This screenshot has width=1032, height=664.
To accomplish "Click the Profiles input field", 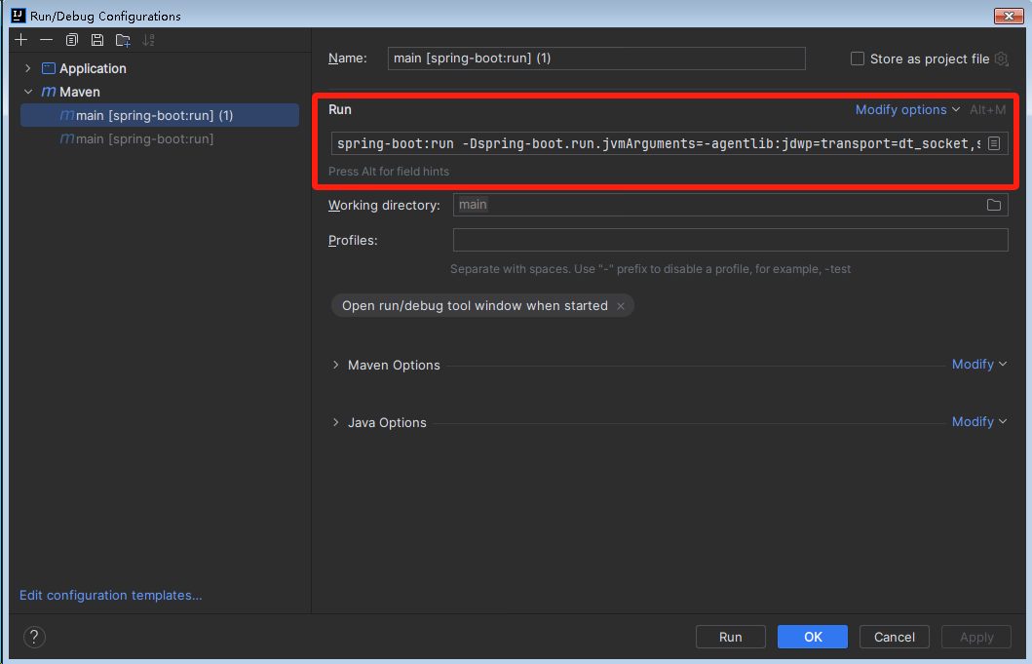I will (731, 240).
